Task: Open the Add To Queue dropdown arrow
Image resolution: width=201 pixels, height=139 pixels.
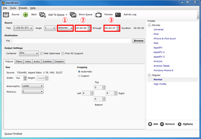Action: coord(66,15)
